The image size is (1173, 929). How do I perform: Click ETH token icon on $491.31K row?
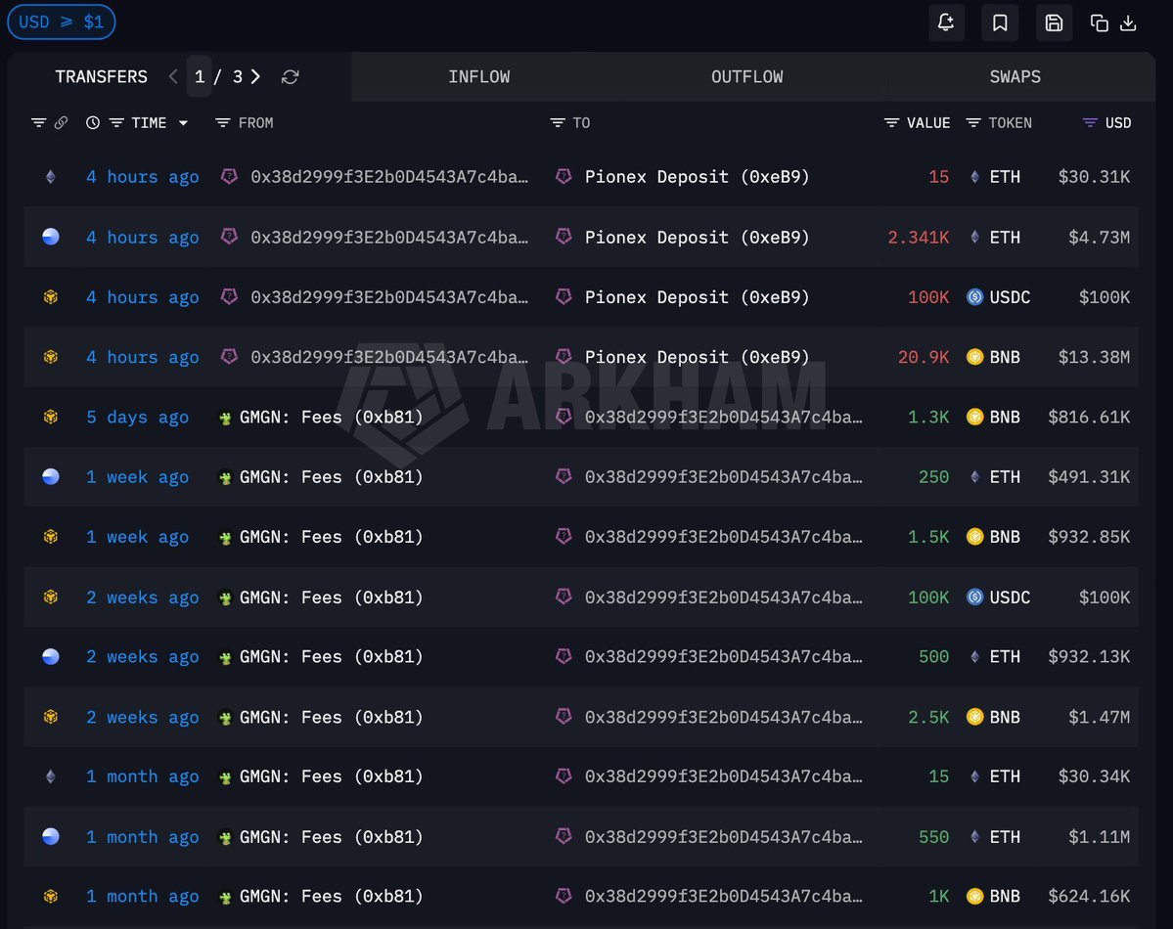point(974,476)
